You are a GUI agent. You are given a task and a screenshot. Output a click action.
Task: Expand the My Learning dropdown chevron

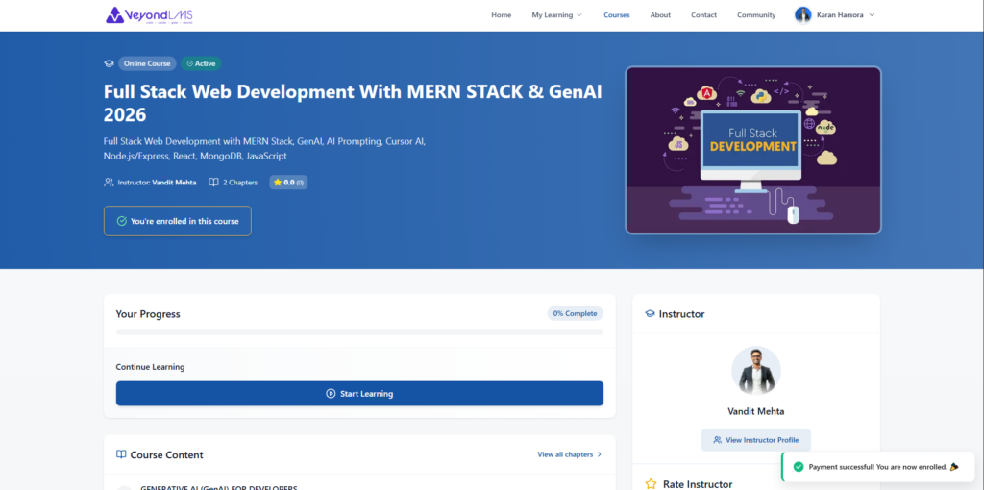click(579, 15)
